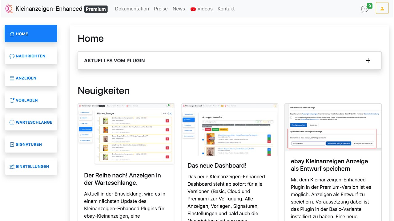394x221 pixels.
Task: Open the Preise page
Action: click(x=161, y=9)
